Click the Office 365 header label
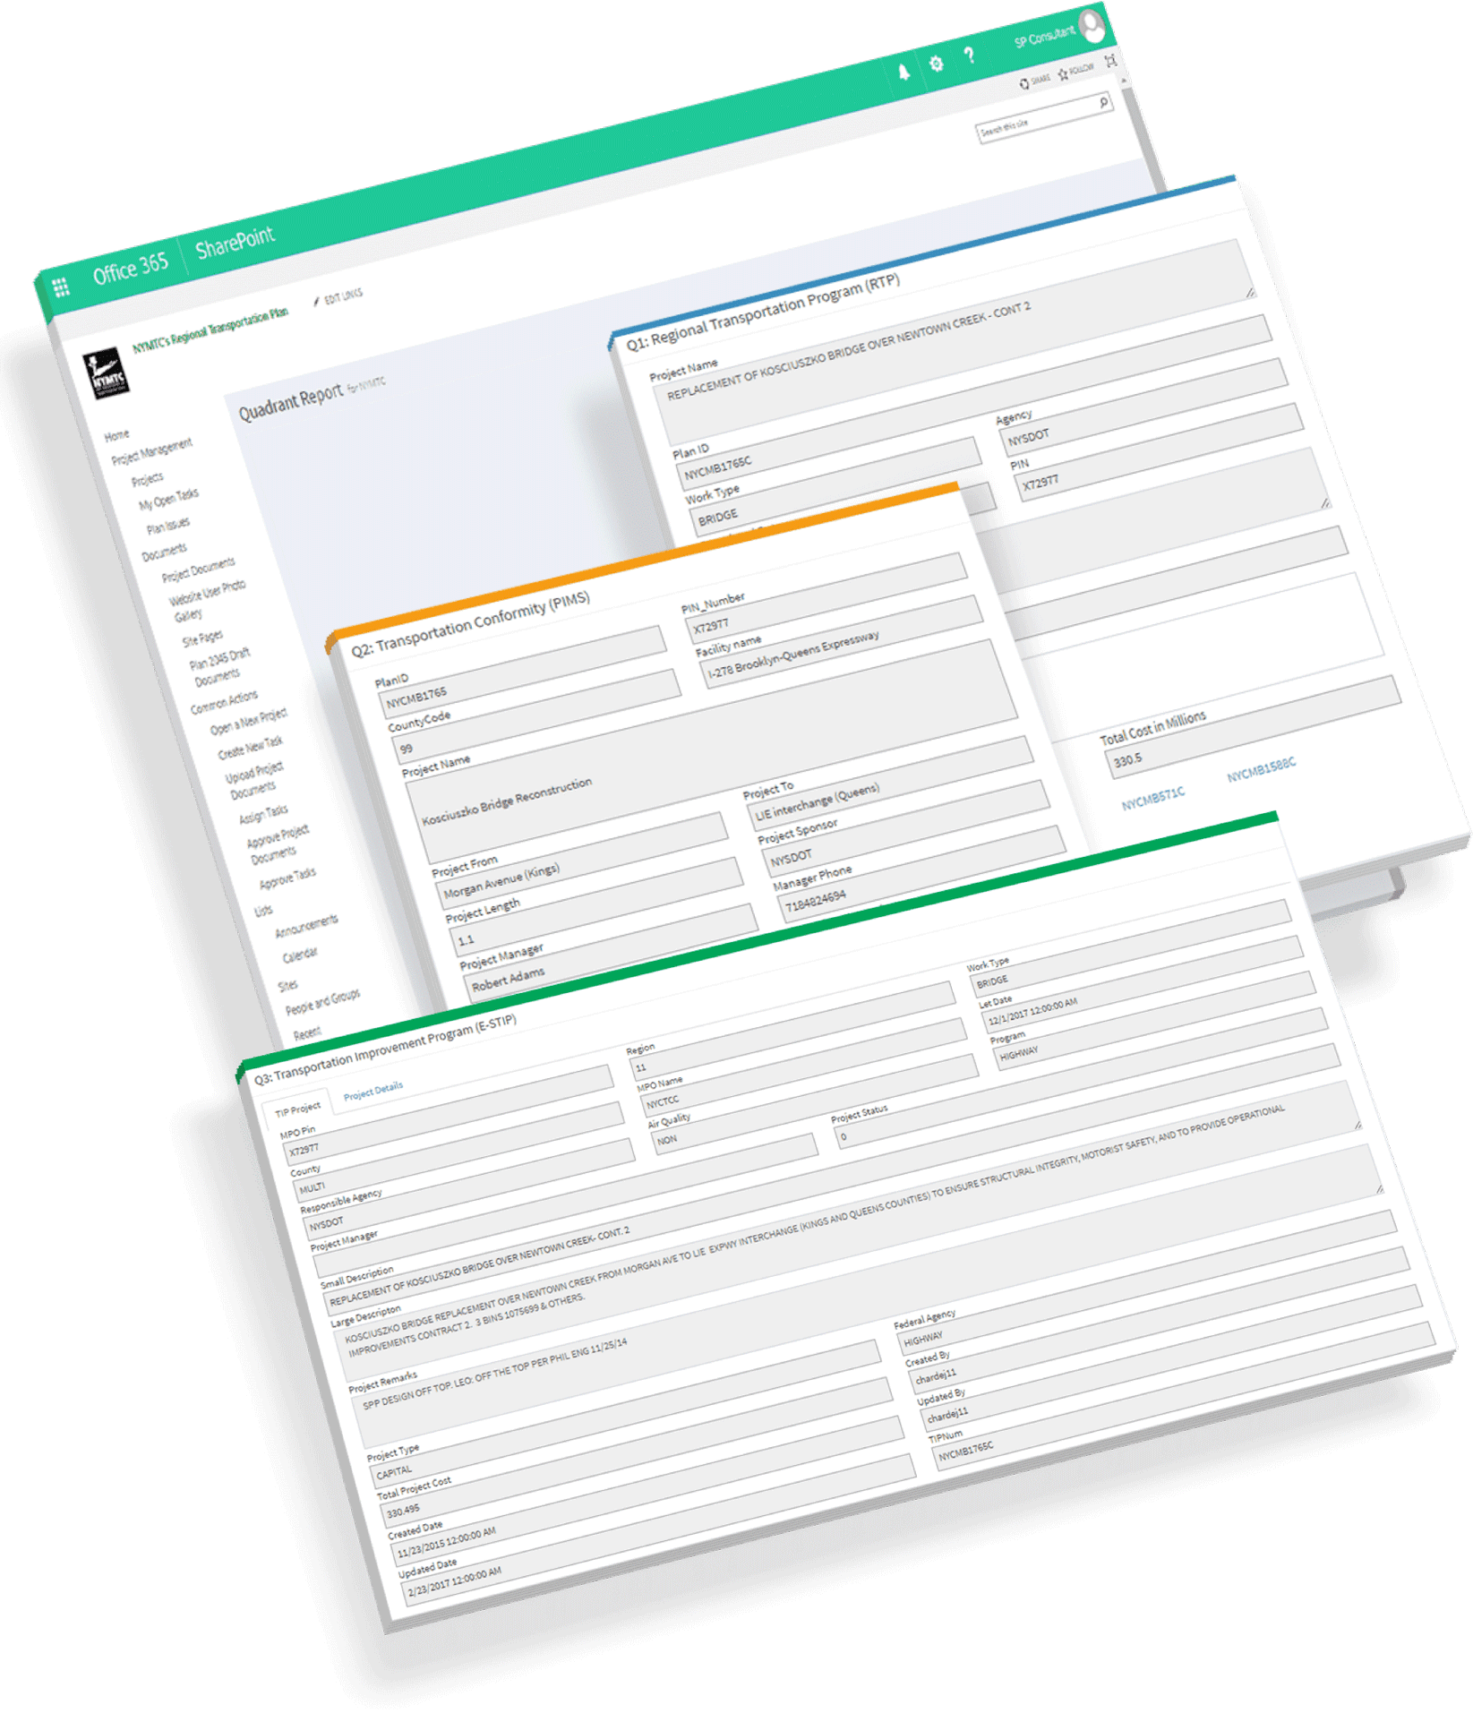This screenshot has height=1713, width=1473. click(x=130, y=268)
